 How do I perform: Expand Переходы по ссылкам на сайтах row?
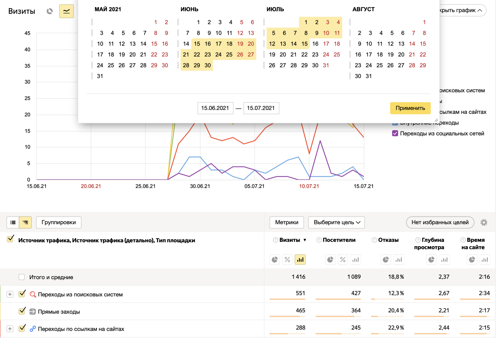pyautogui.click(x=10, y=329)
